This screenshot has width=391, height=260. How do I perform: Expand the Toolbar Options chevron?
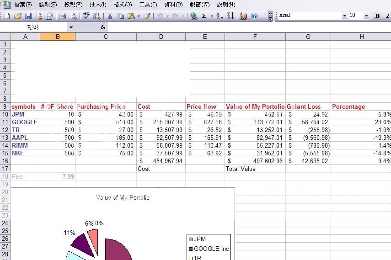tap(270, 16)
